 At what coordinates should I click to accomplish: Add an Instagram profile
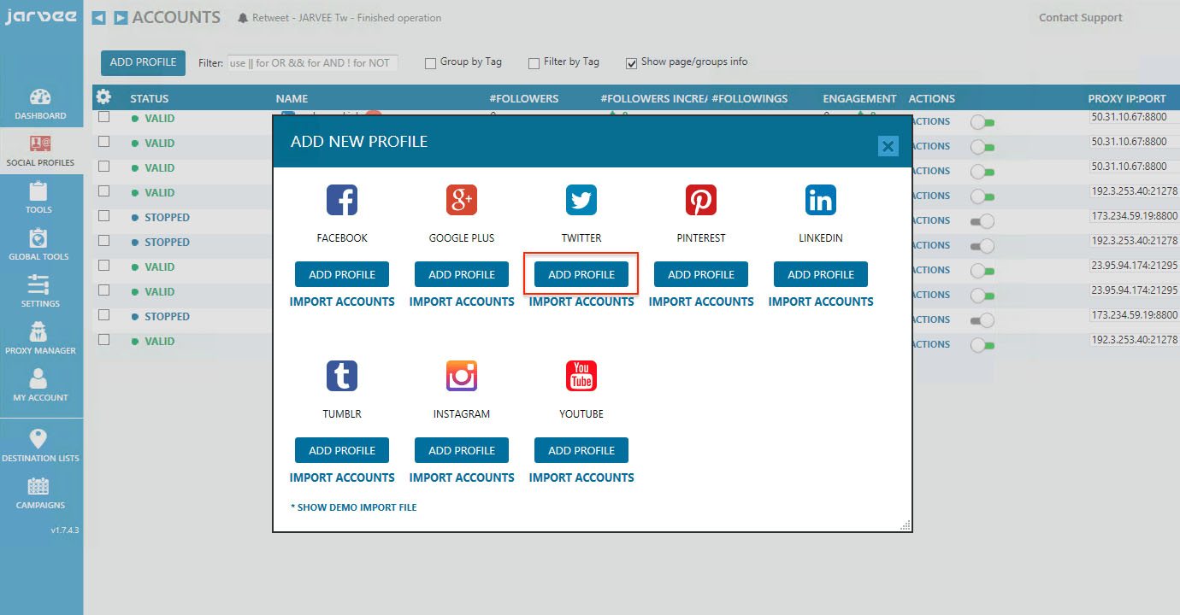(462, 450)
